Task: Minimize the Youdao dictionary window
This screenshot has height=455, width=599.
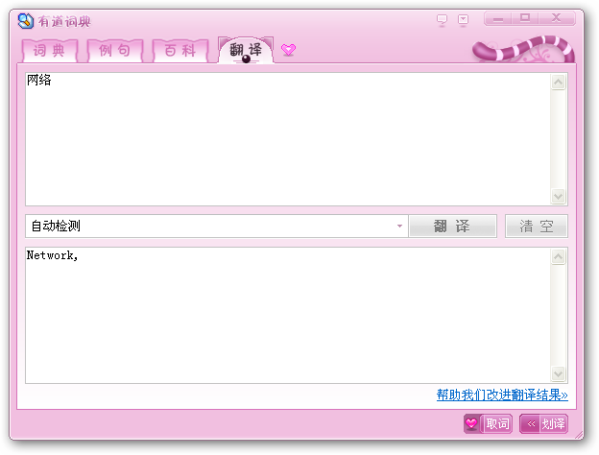Action: point(498,18)
